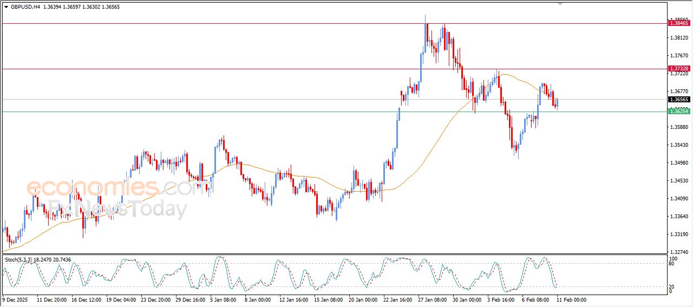
Task: Click the red 1.38465 price label
Action: (x=679, y=23)
